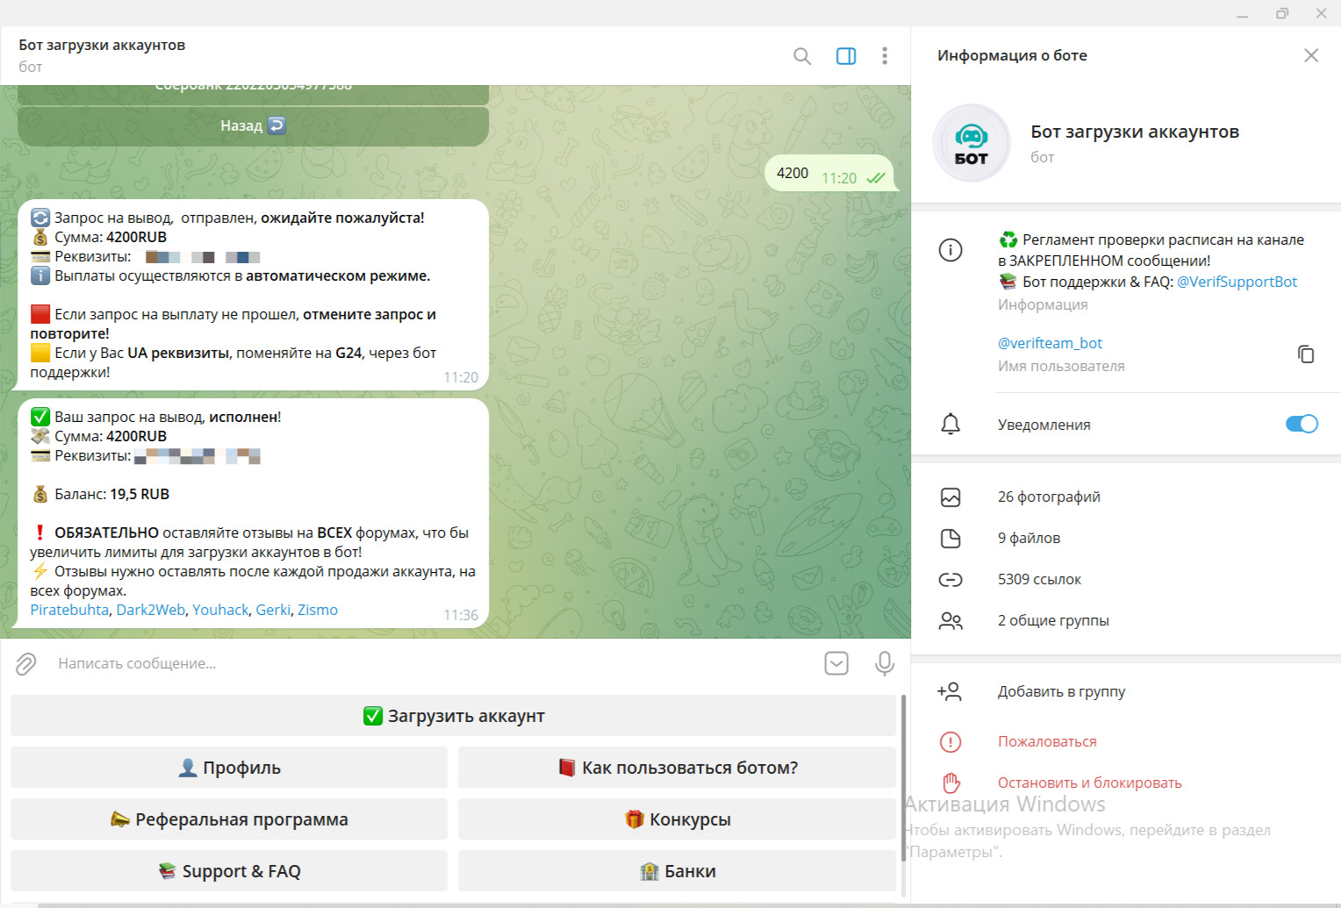Image resolution: width=1341 pixels, height=908 pixels.
Task: Close the bot information panel
Action: [x=1311, y=55]
